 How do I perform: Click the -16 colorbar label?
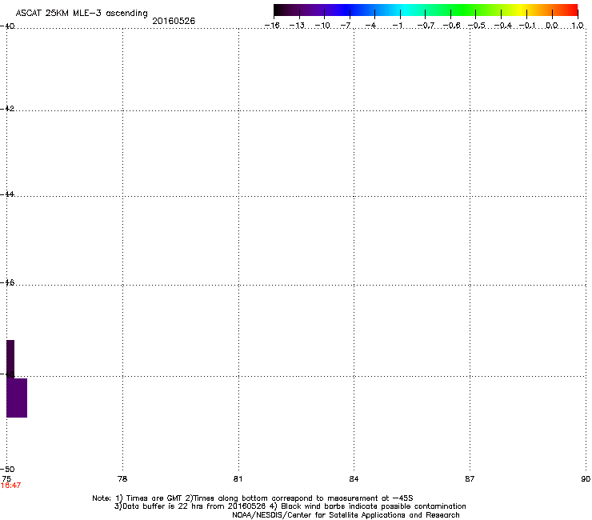[x=272, y=26]
